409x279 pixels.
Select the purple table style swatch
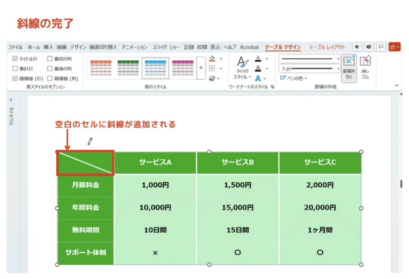[x=182, y=68]
